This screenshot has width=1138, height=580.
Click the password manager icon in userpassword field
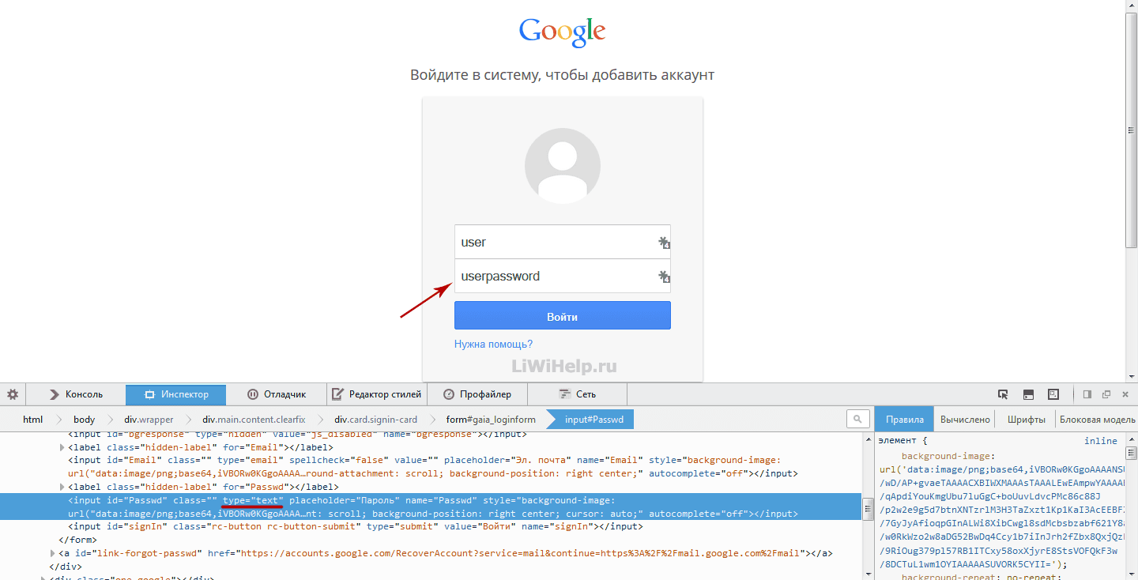coord(664,277)
